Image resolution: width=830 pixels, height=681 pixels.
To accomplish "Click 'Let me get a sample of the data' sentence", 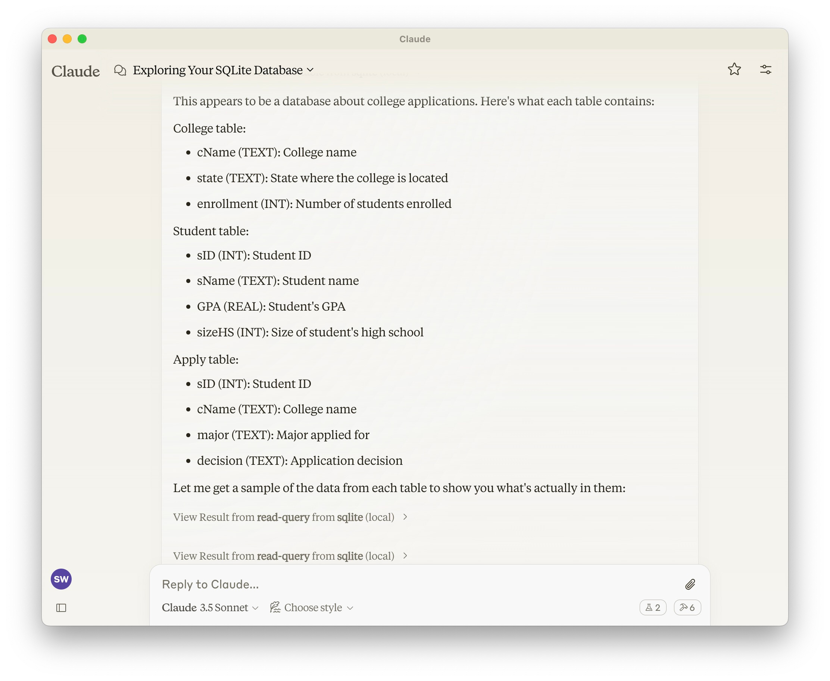I will point(399,488).
